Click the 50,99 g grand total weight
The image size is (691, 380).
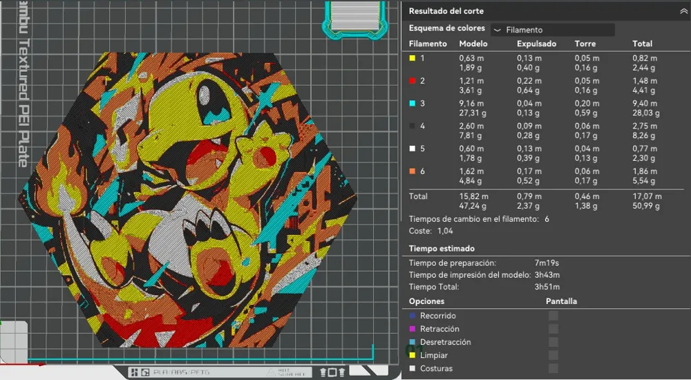pyautogui.click(x=646, y=206)
